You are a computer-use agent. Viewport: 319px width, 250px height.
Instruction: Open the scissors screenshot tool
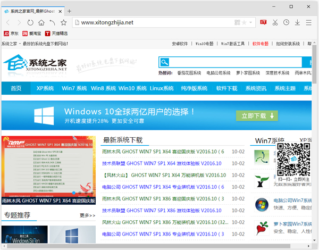pyautogui.click(x=275, y=22)
